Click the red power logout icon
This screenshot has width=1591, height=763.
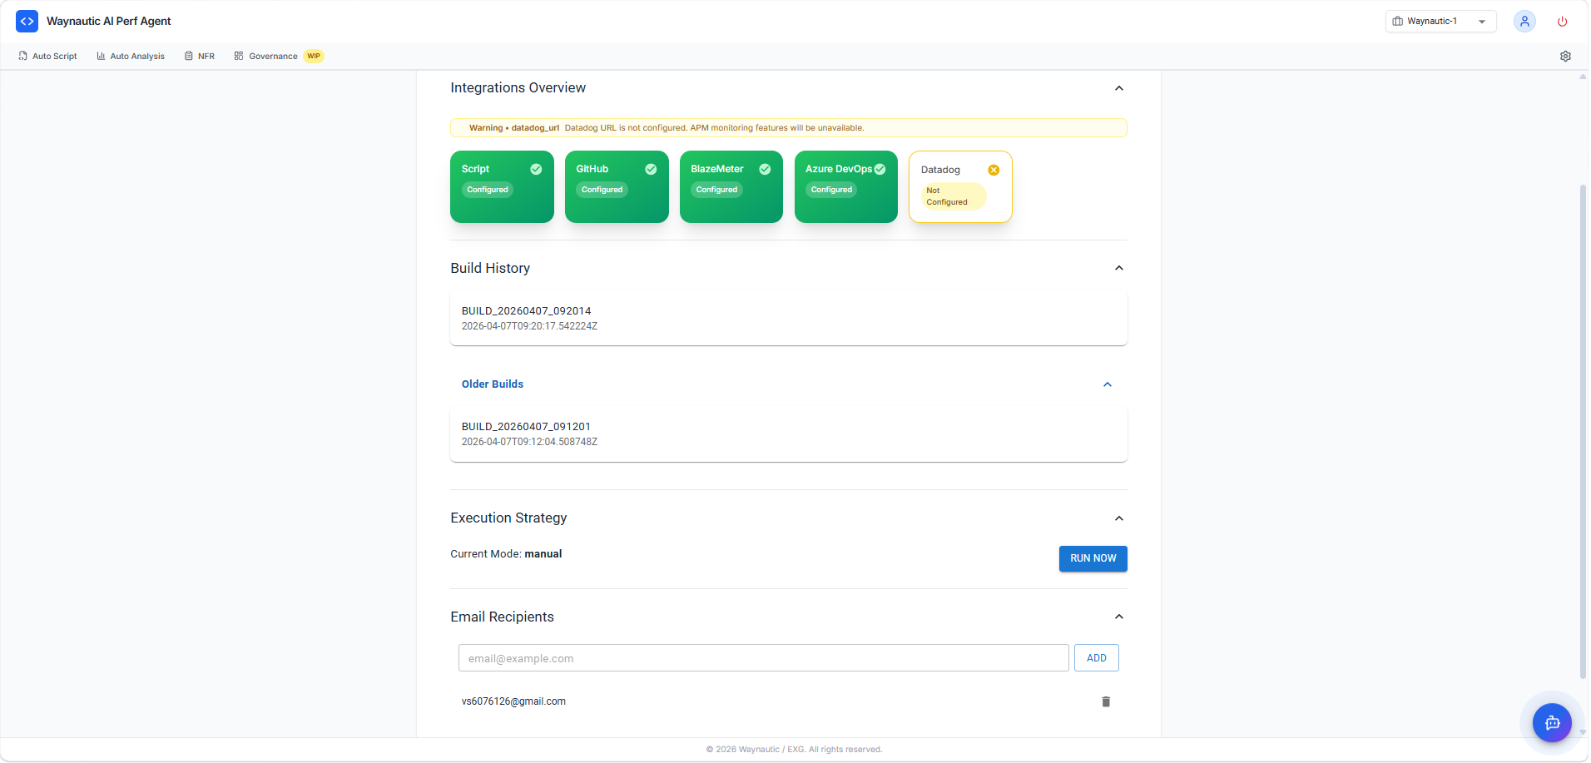coord(1562,21)
